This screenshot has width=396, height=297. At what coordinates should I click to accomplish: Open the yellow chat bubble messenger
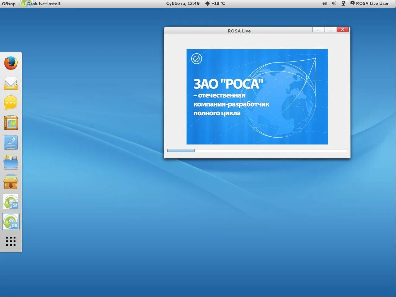(x=11, y=103)
